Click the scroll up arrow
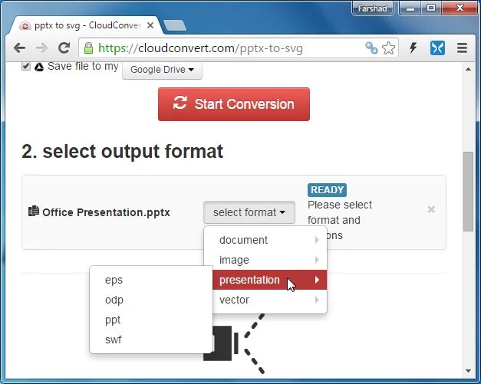 [468, 69]
